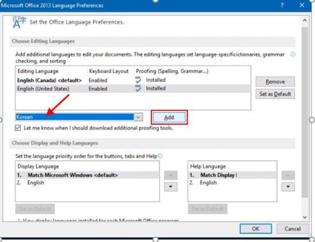
Task: Expand 'View display languages installed' disclosure triangle
Action: pyautogui.click(x=19, y=220)
